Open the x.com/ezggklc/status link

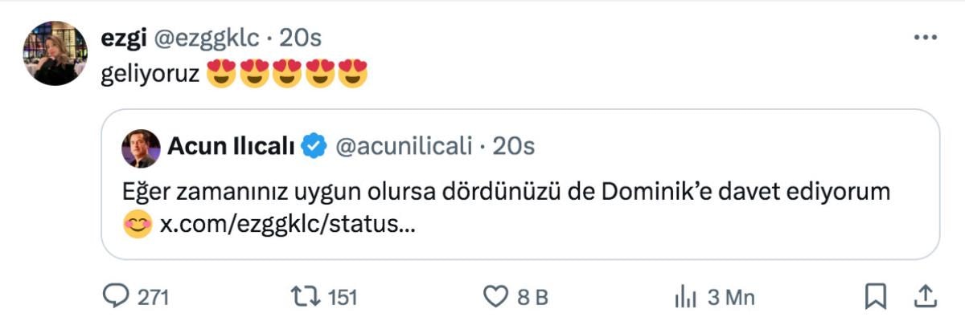pos(288,225)
